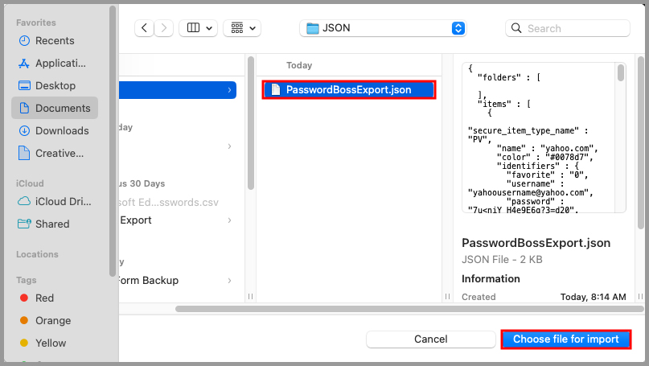Click Choose file for import button
The height and width of the screenshot is (366, 649).
[566, 339]
